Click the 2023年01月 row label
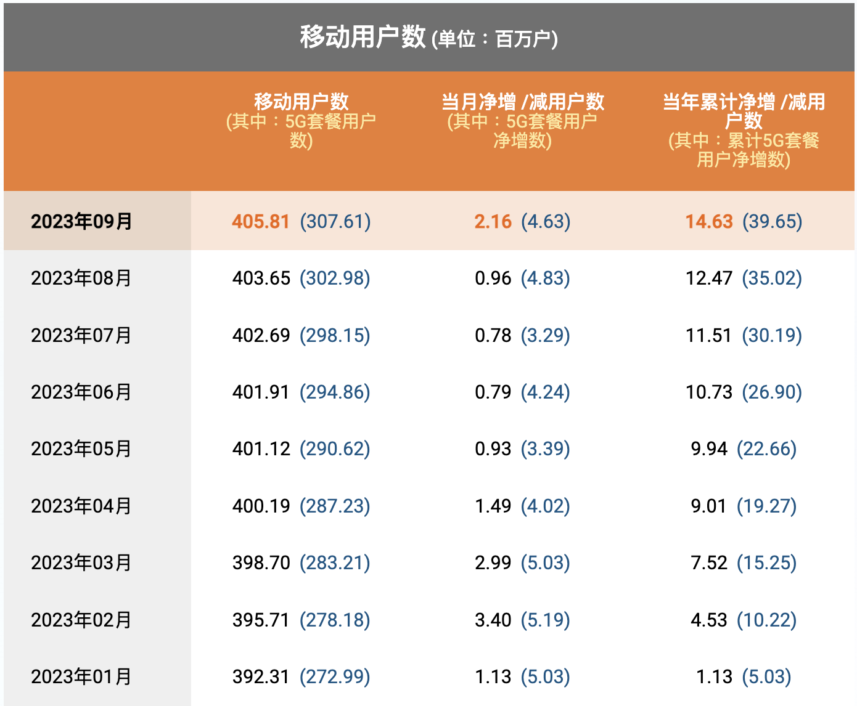 (81, 676)
